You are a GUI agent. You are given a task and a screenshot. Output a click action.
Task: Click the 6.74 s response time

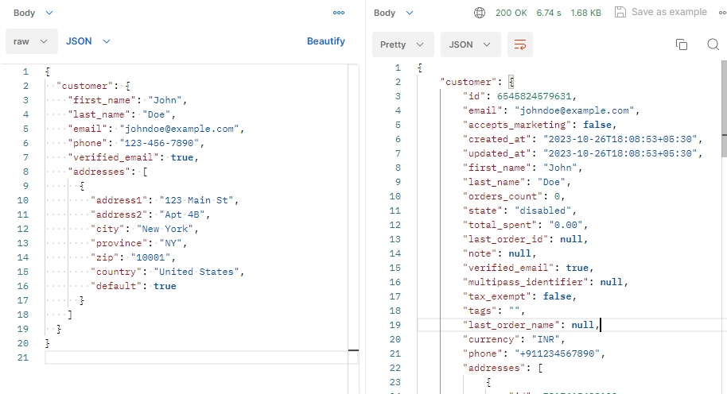[x=549, y=13]
